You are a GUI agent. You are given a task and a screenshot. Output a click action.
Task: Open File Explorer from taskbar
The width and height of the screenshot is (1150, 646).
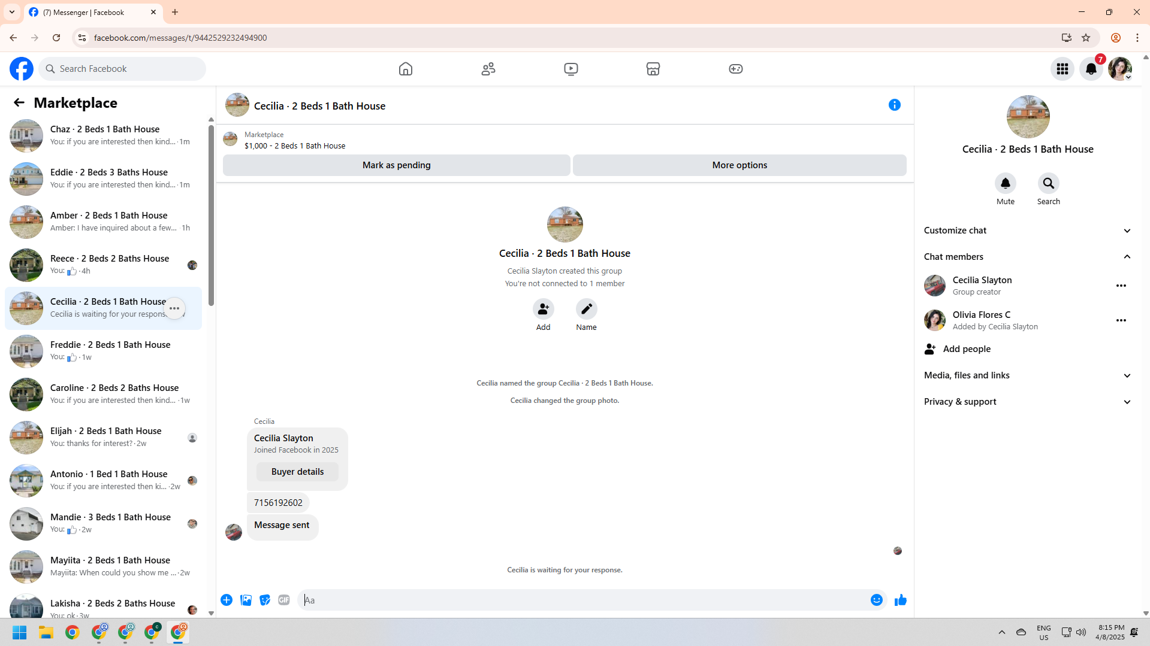tap(46, 633)
